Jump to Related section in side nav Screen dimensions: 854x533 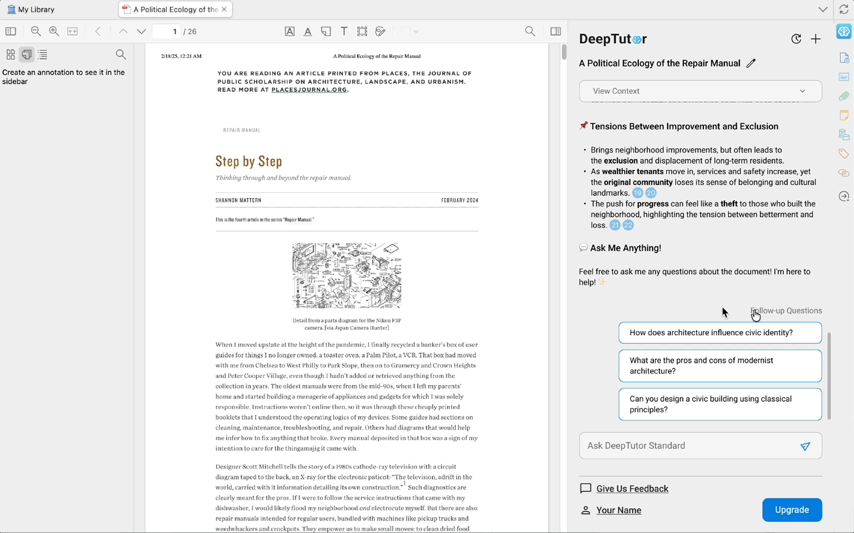point(844,173)
